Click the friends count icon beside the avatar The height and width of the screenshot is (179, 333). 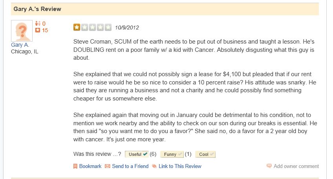(x=38, y=24)
